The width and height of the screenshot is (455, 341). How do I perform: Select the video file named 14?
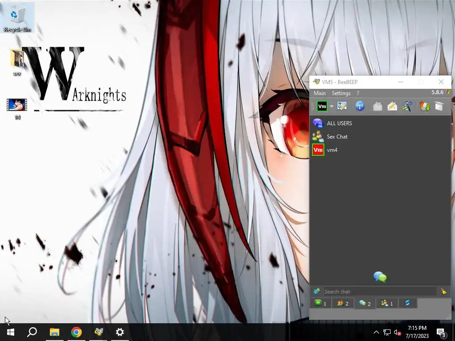(x=17, y=109)
